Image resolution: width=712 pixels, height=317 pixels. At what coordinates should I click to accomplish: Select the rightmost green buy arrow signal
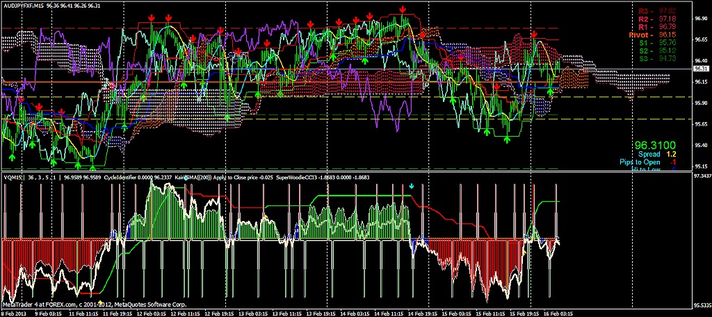[x=551, y=92]
